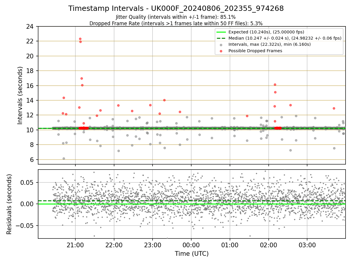
Task: Click the lowest gray interval point near 6 seconds
Action: pos(64,158)
